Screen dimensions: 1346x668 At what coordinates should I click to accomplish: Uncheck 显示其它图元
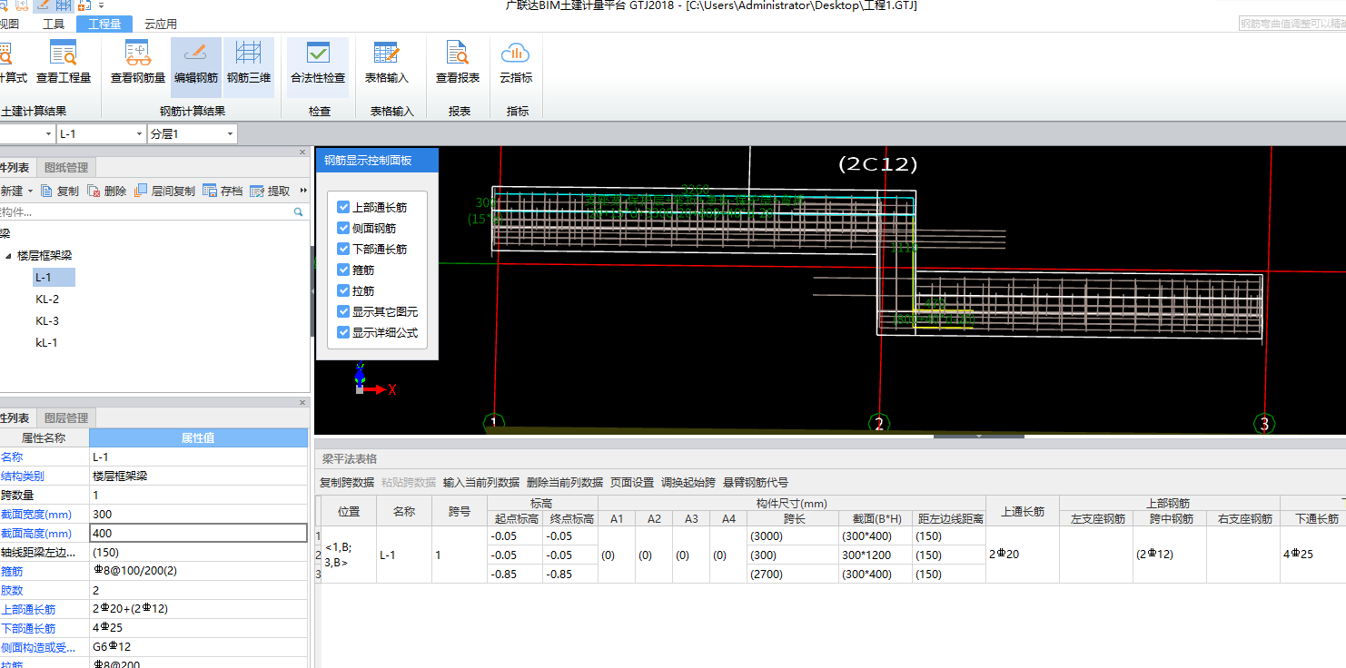tap(343, 311)
